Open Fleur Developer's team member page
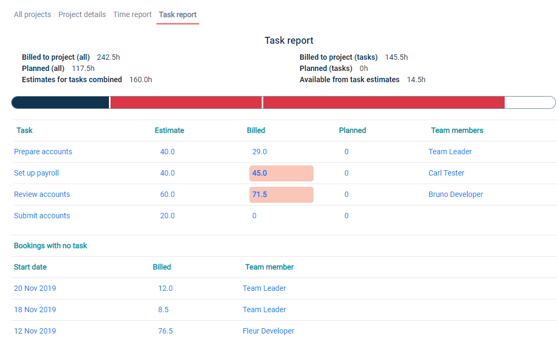Viewport: 557px width, 349px height. pyautogui.click(x=268, y=331)
